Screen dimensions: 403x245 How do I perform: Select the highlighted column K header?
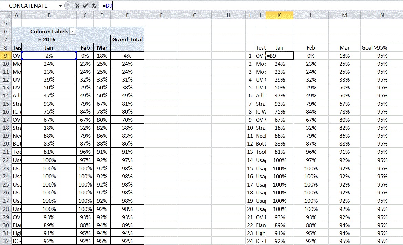[279, 15]
